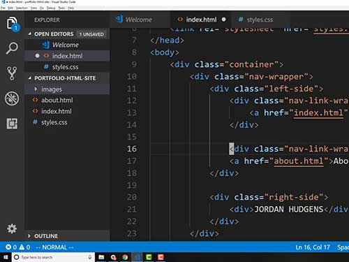
Task: Open the Manage gear icon
Action: click(12, 228)
